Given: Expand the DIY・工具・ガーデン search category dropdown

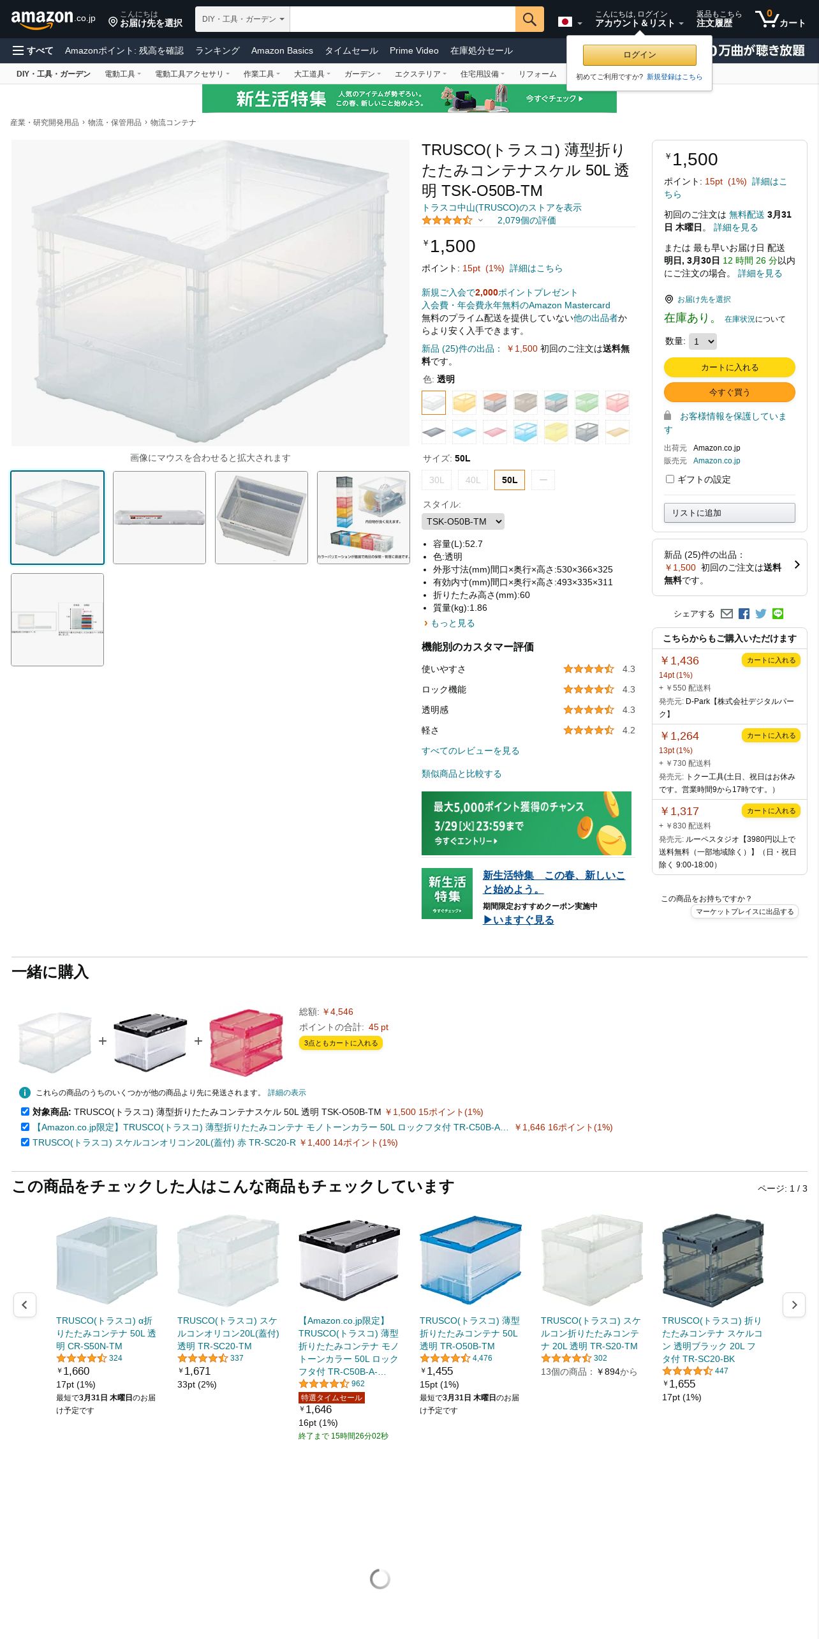Looking at the screenshot, I should pos(242,19).
